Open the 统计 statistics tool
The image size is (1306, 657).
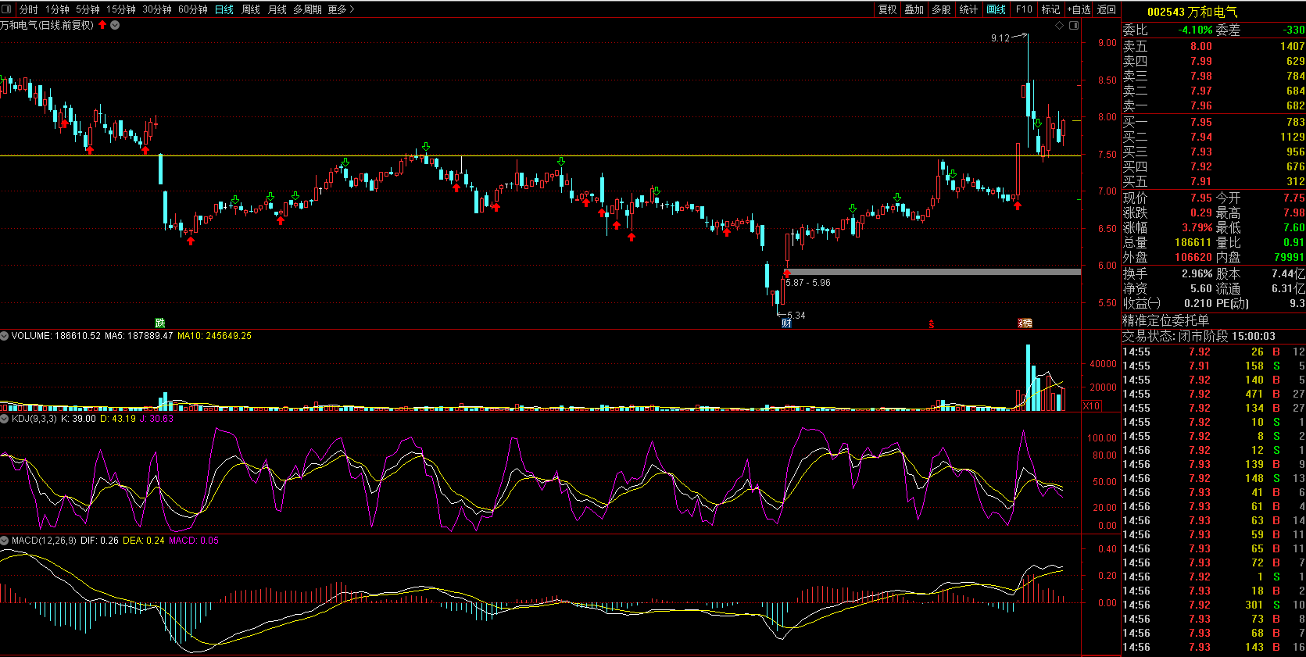(968, 9)
